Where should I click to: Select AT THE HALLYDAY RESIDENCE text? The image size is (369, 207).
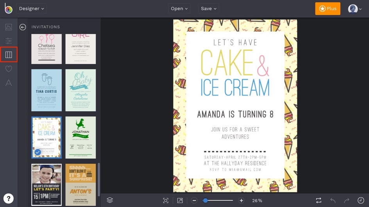[x=235, y=163]
